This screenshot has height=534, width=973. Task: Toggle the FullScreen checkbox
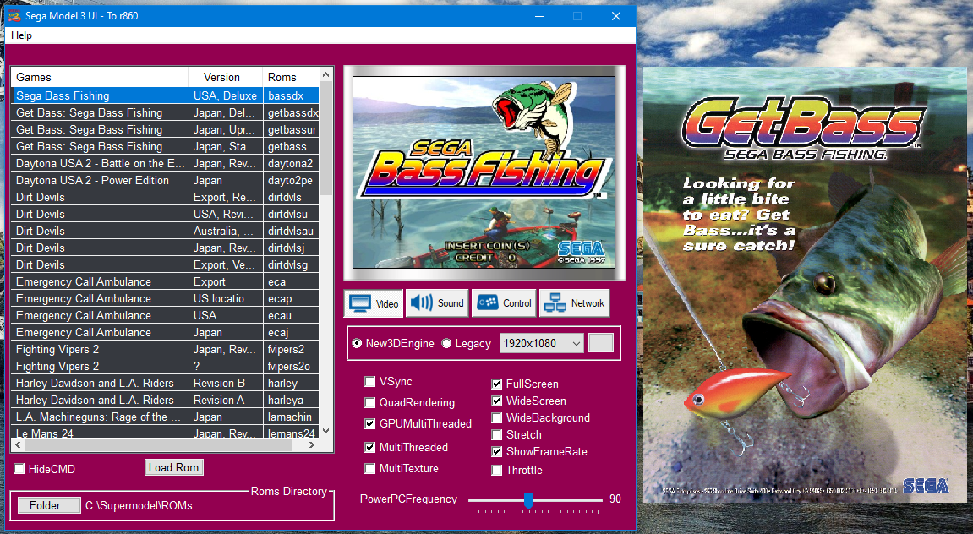[496, 384]
